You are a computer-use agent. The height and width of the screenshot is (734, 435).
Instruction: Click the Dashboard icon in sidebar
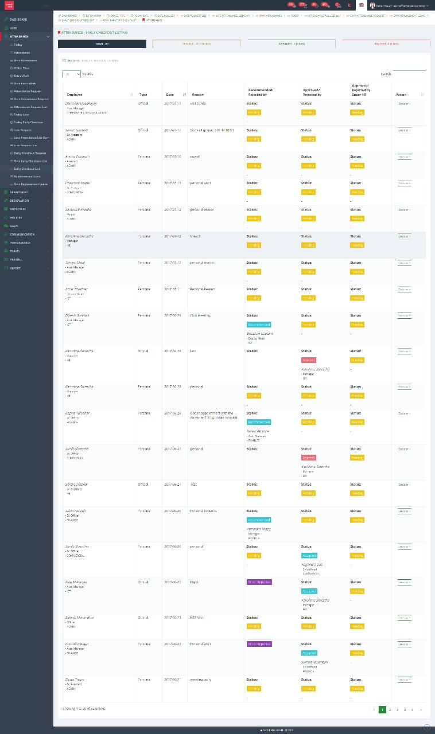click(x=6, y=19)
